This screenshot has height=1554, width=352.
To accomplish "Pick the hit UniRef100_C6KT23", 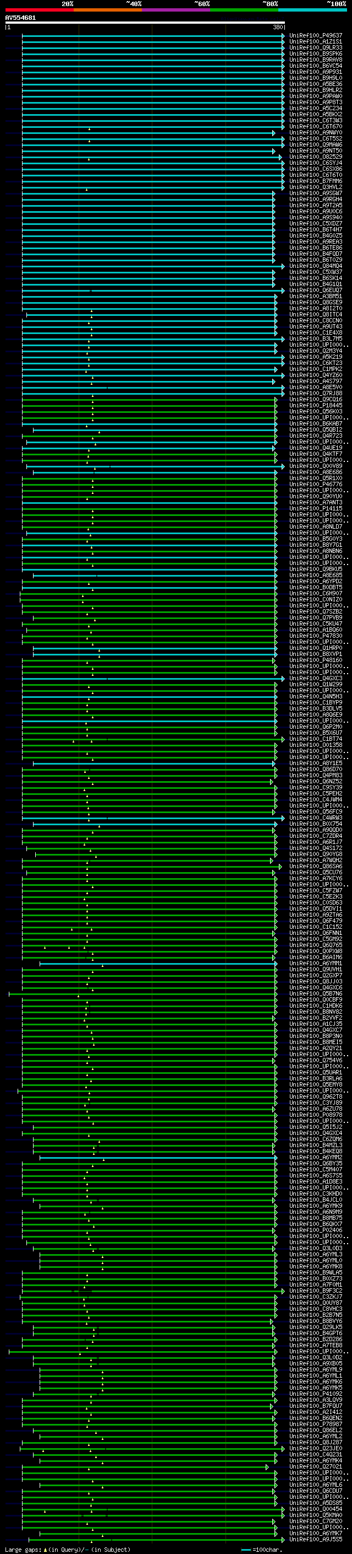I will (316, 363).
